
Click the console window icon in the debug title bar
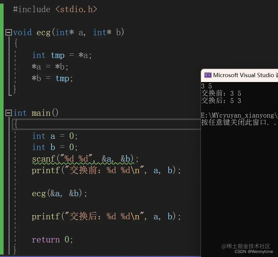(208, 75)
